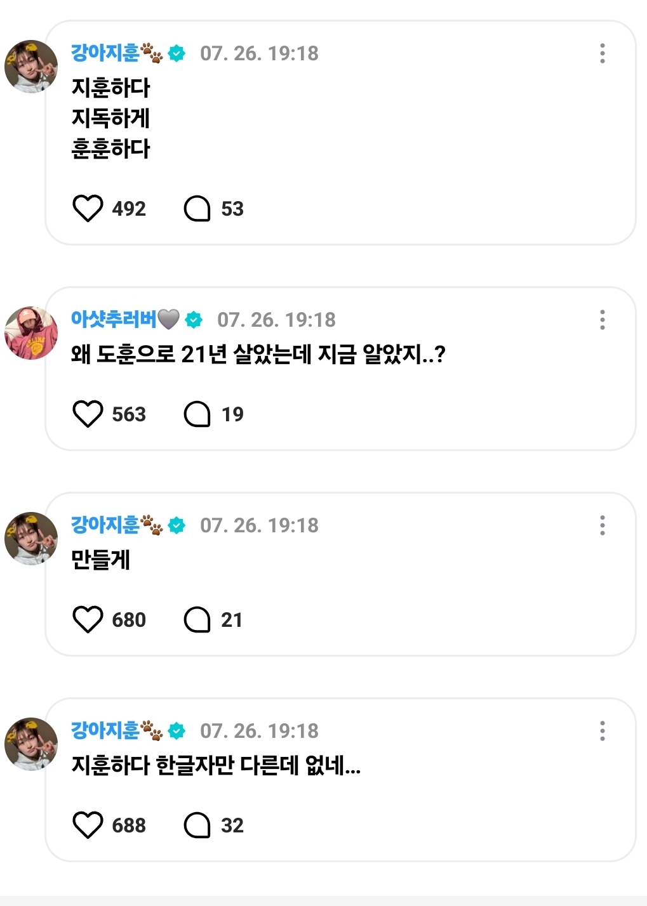Like the post with 563 likes

88,414
